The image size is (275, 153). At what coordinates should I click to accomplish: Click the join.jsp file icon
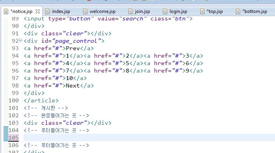[130, 12]
